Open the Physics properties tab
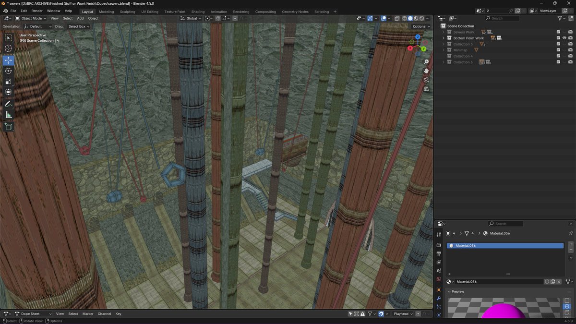 point(439,315)
